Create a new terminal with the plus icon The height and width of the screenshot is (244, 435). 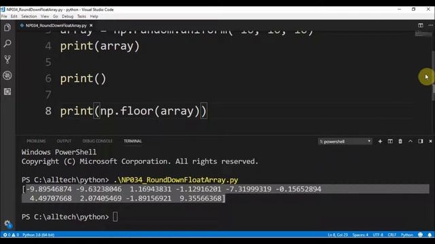(x=380, y=142)
